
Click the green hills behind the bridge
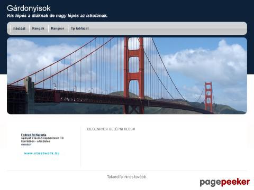pos(224,108)
